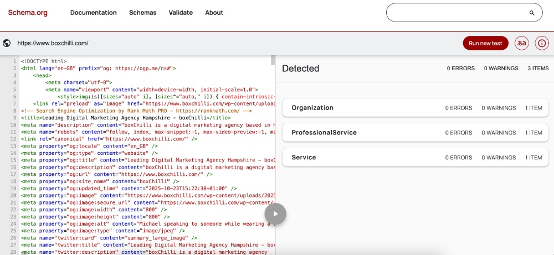Click the 3 ITEMS summary count
The width and height of the screenshot is (554, 255).
(x=538, y=69)
